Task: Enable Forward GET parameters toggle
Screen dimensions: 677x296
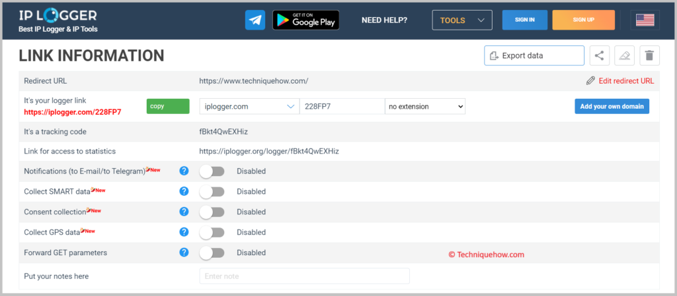Action: point(212,253)
